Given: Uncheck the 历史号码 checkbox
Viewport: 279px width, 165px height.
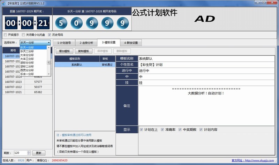Looking at the screenshot, I should click(x=50, y=35).
